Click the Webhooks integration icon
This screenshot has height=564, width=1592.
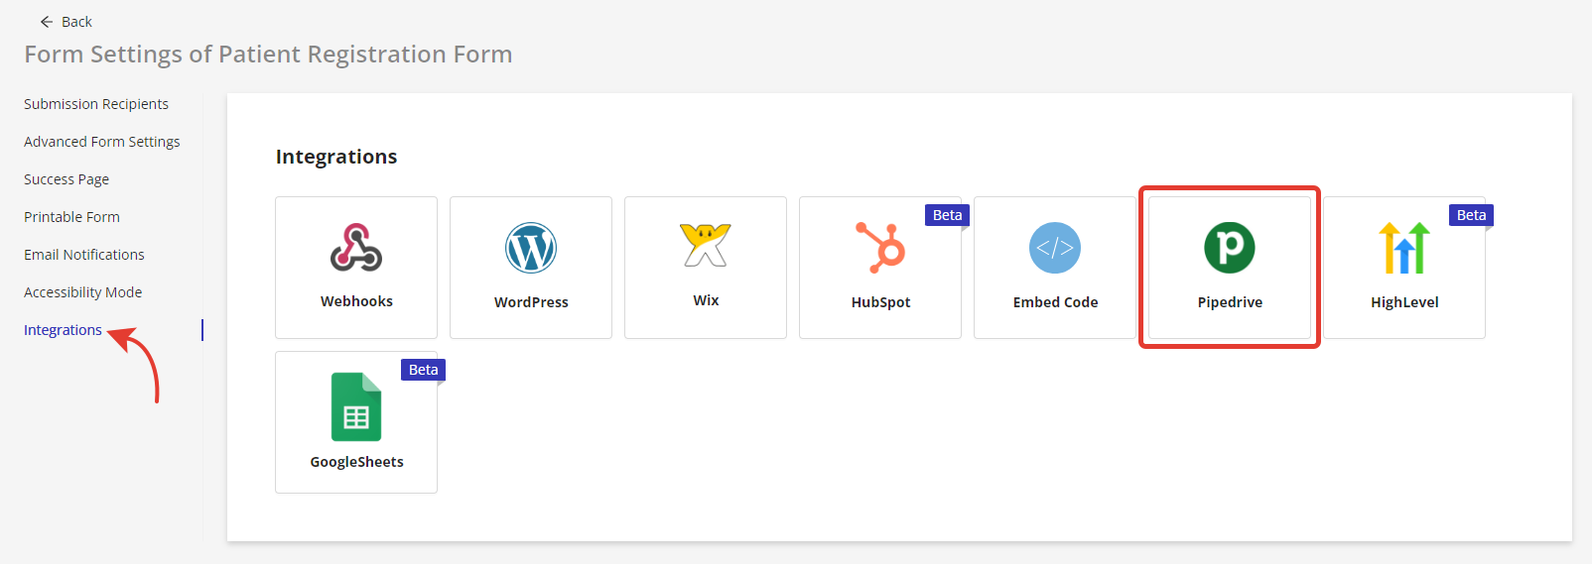(x=356, y=248)
